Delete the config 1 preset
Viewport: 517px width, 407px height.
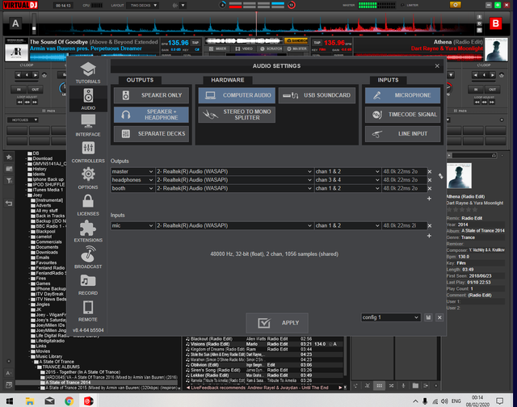[439, 317]
